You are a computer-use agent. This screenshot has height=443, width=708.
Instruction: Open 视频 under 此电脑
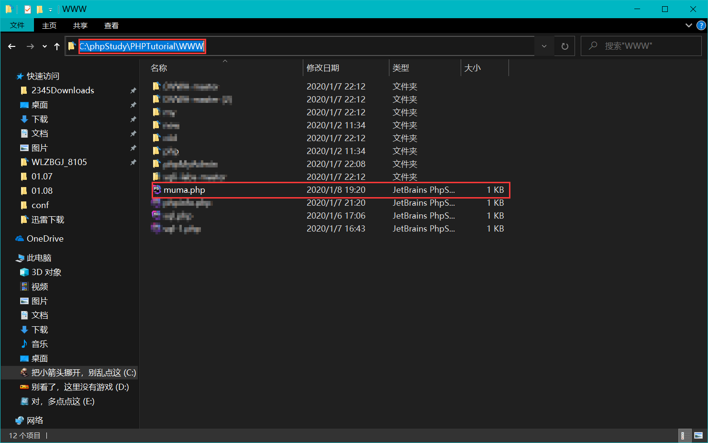[40, 287]
